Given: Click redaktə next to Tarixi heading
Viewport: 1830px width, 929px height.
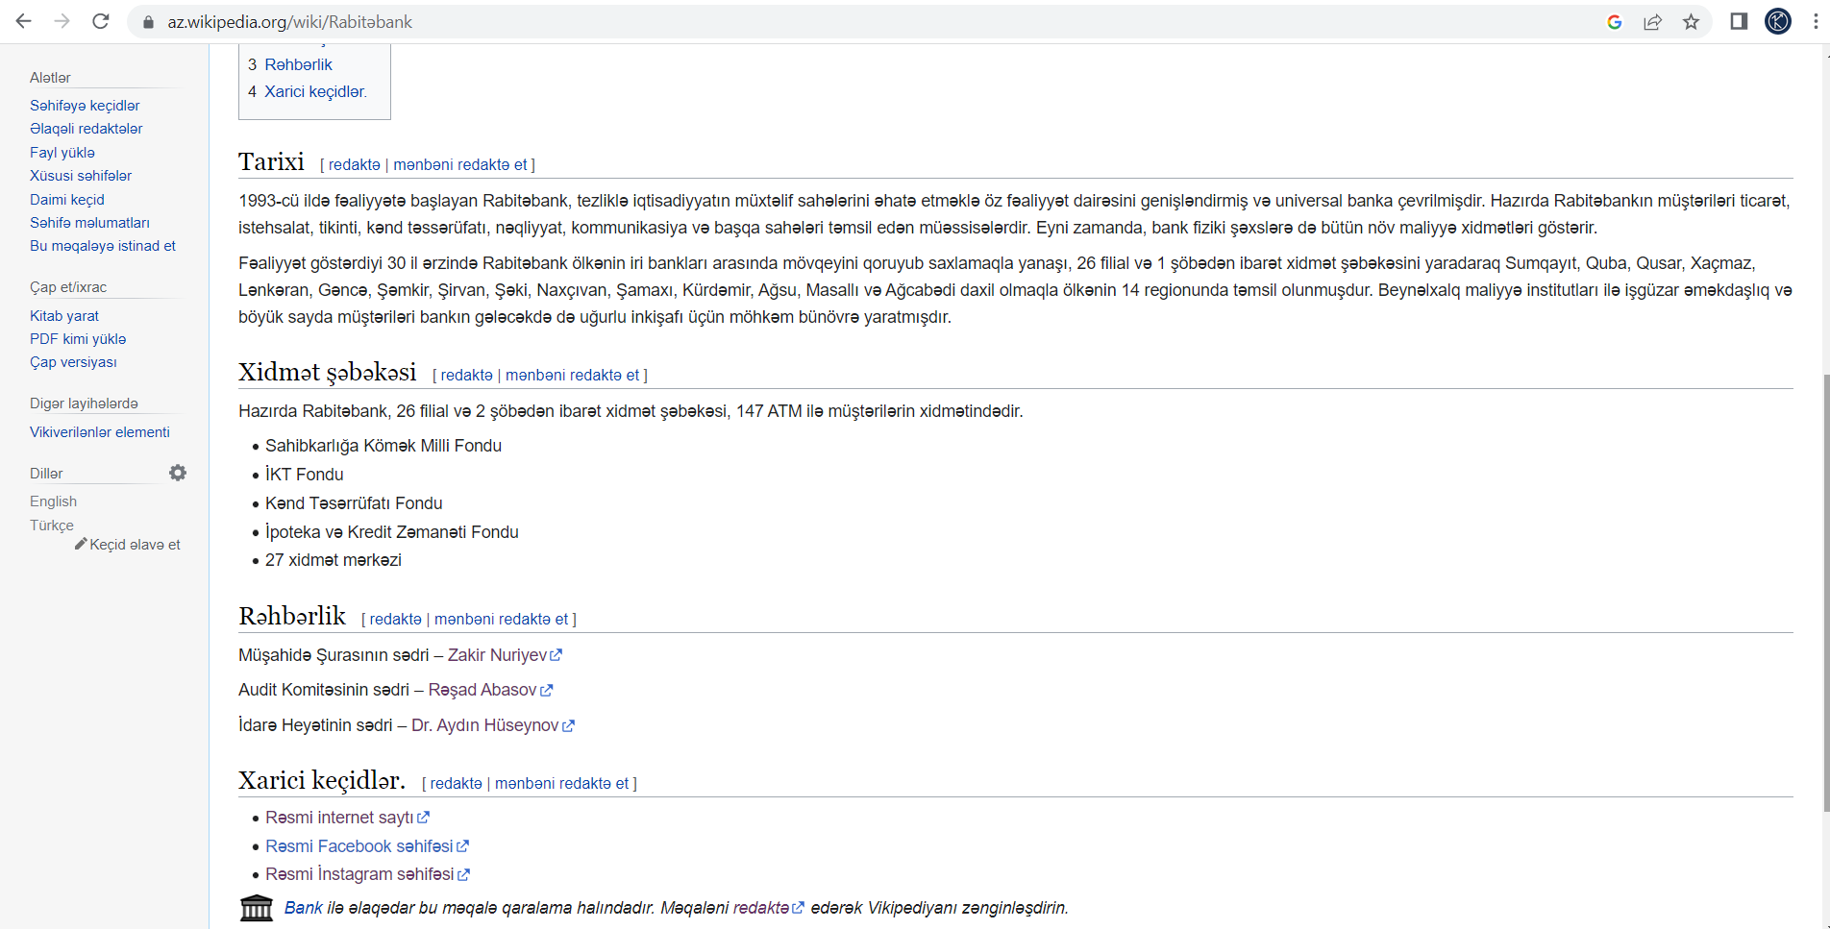Looking at the screenshot, I should click(355, 164).
